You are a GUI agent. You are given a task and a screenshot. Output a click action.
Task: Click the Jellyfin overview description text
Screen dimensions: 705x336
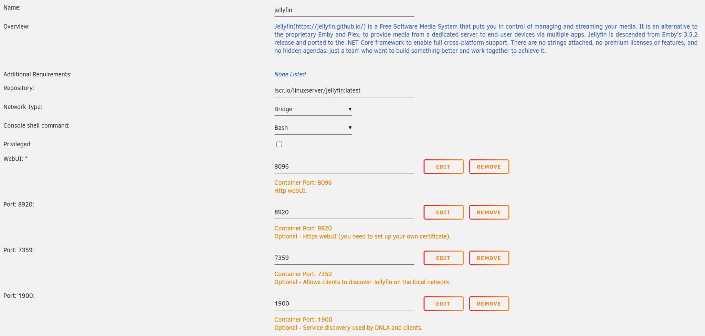click(x=485, y=39)
